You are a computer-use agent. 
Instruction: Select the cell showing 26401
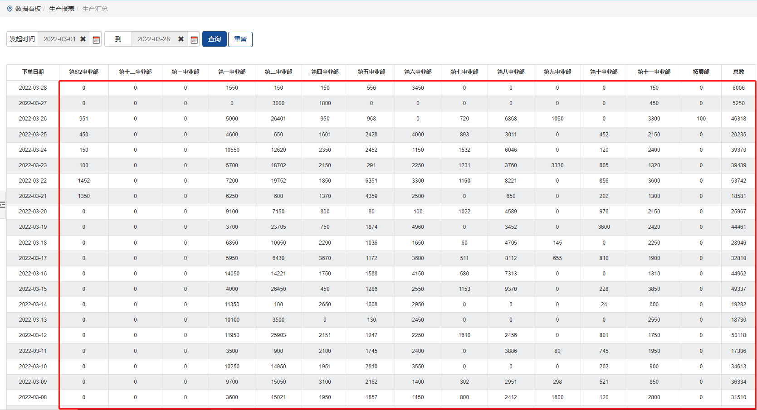click(278, 119)
